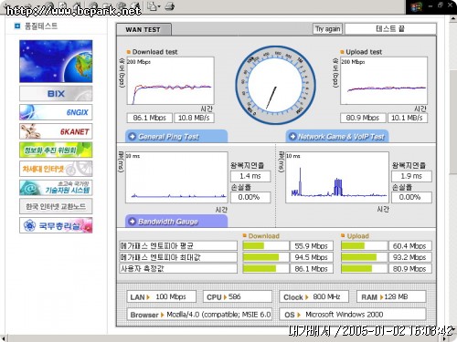
Task: Click the download 10.8 MB/s value box
Action: point(194,118)
